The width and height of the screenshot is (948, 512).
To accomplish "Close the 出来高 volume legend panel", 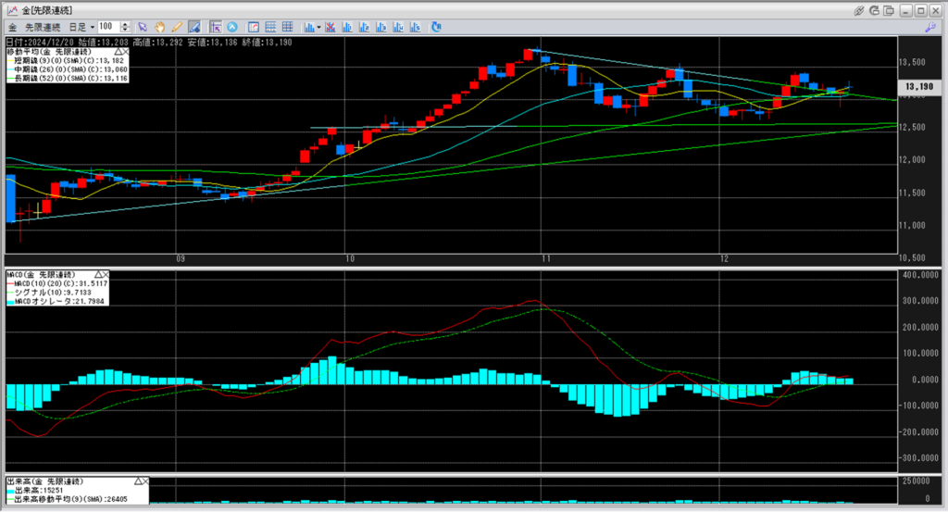I will click(146, 481).
